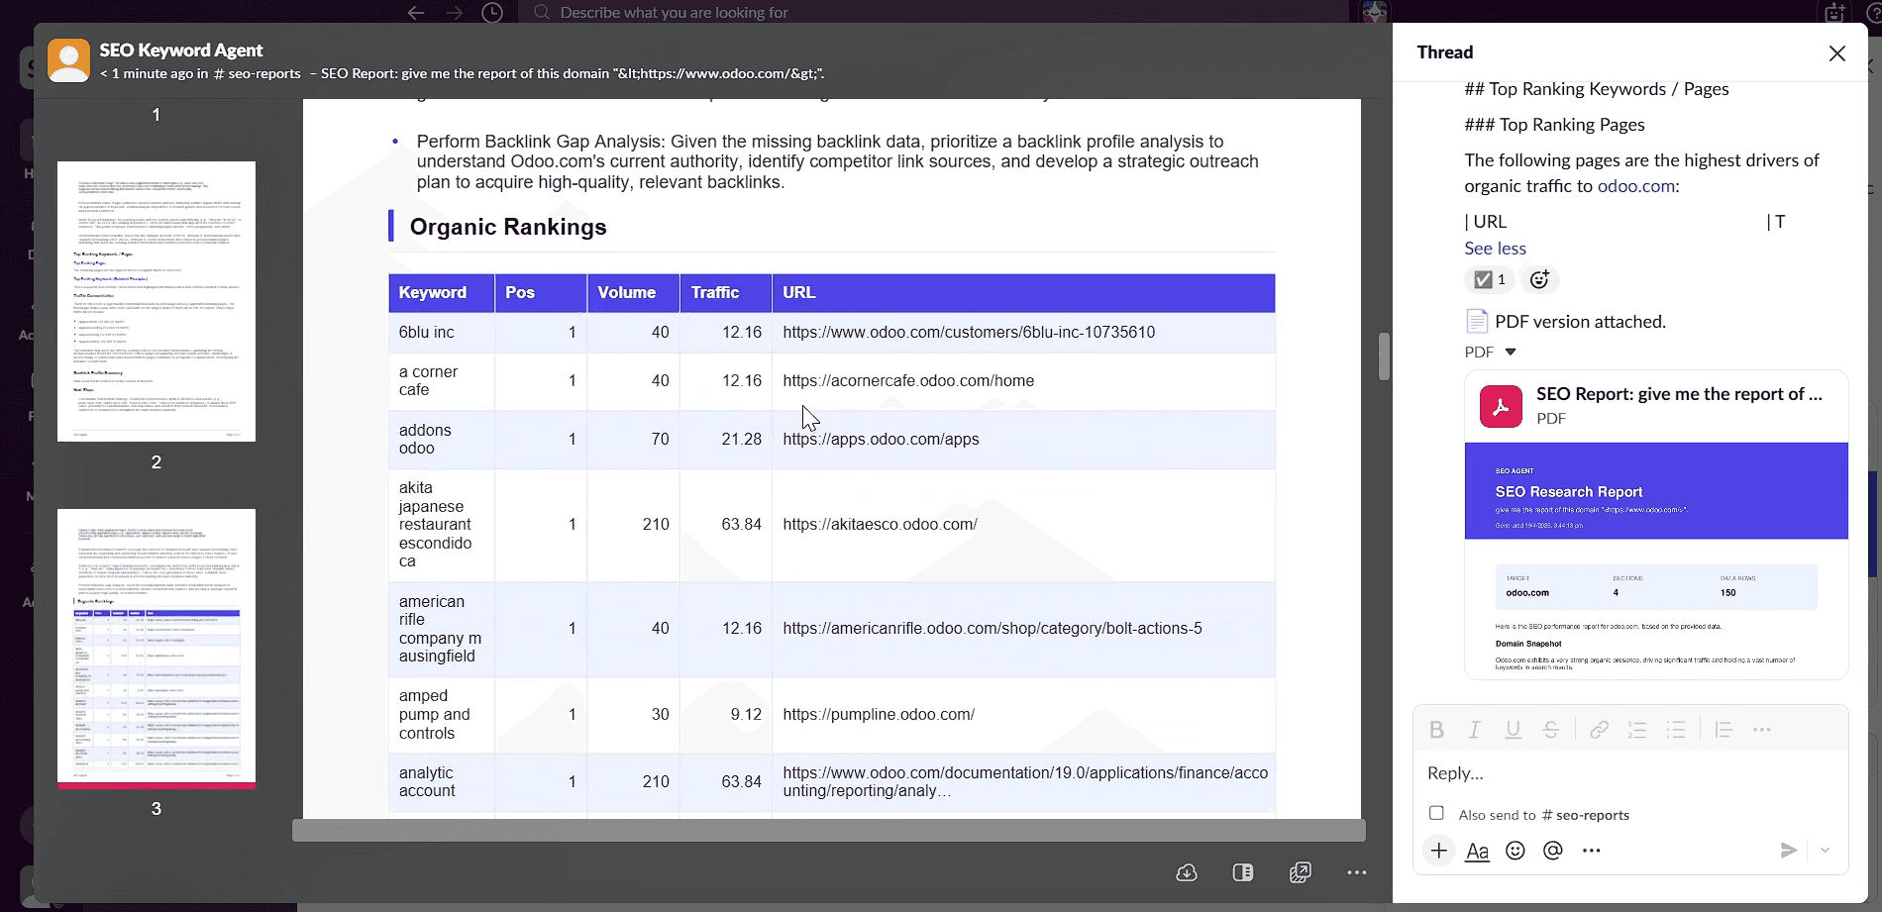Viewport: 1882px width, 912px height.
Task: Click the americanrifle.odoo.com URL
Action: [x=993, y=629]
